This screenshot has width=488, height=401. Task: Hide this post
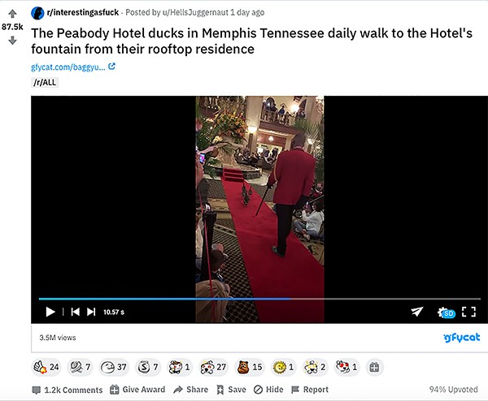click(x=268, y=390)
